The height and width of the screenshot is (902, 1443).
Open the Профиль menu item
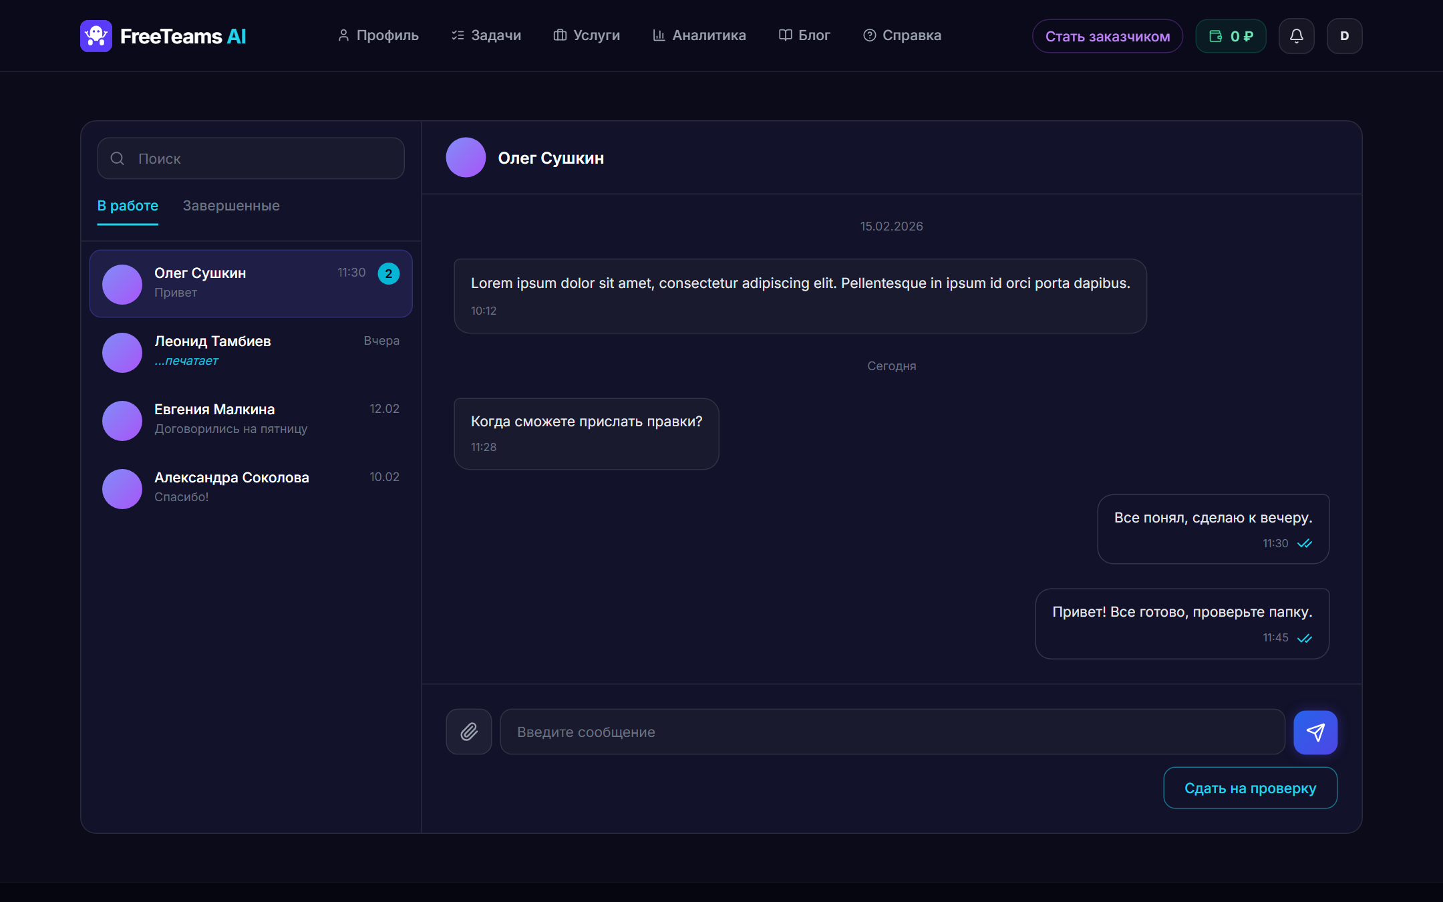tap(378, 35)
